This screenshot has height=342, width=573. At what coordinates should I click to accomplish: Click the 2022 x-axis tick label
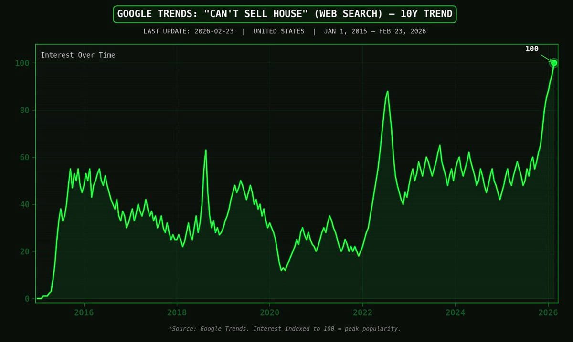point(362,312)
